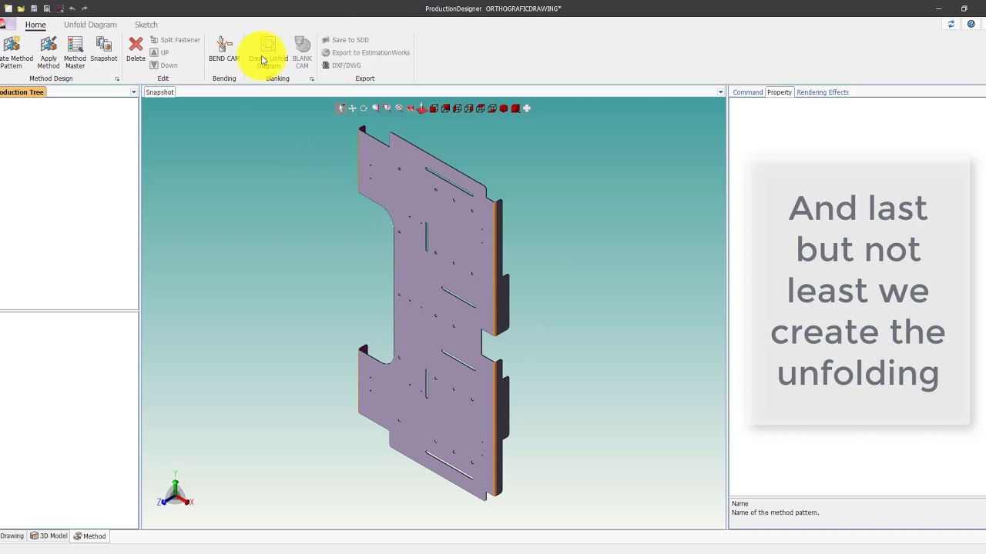Switch to the Property panel tab
This screenshot has height=554, width=986.
tap(779, 92)
